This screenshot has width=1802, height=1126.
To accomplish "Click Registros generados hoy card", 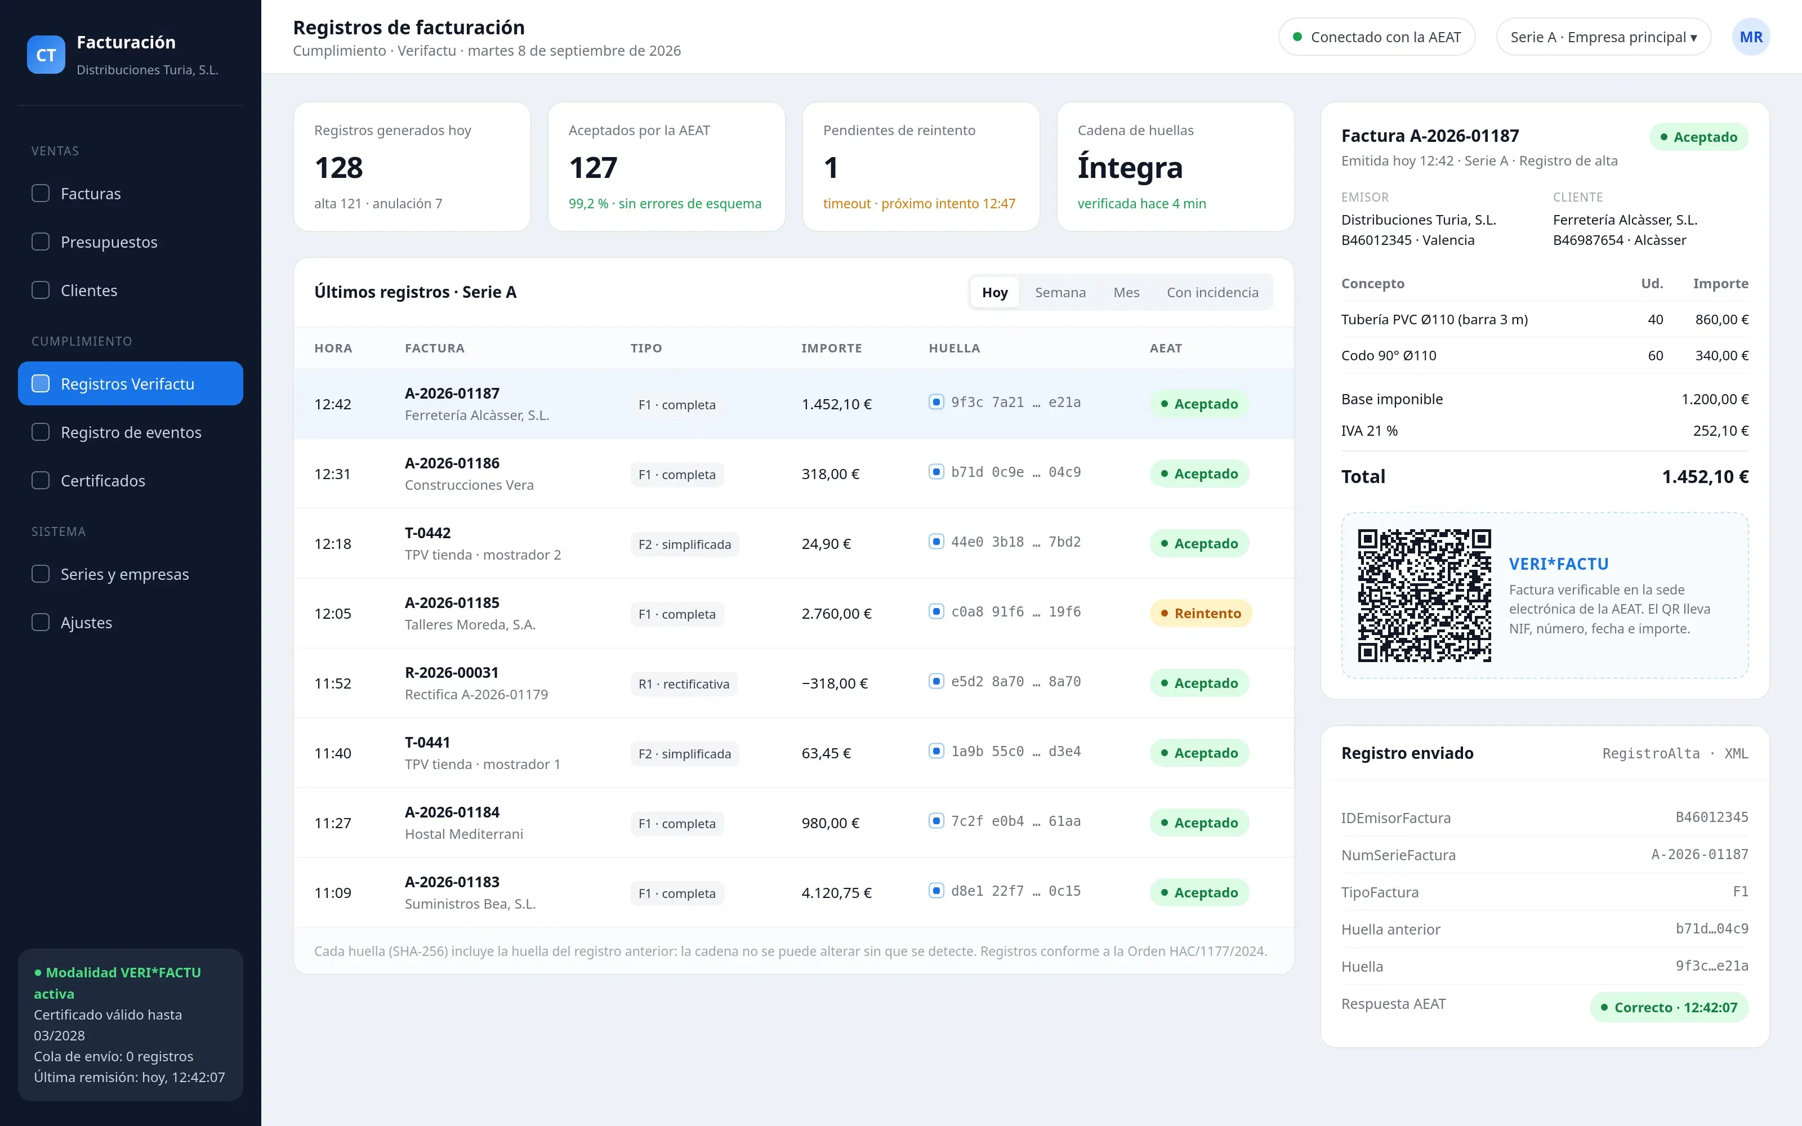I will [x=412, y=167].
